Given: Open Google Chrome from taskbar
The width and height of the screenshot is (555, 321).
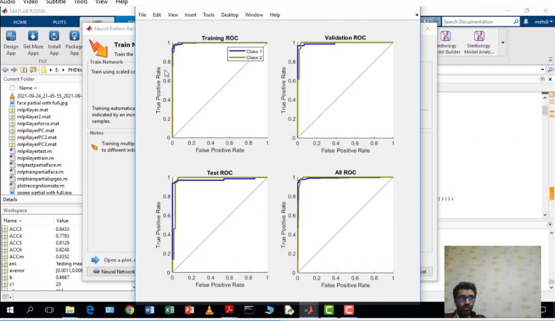Looking at the screenshot, I should point(130,310).
